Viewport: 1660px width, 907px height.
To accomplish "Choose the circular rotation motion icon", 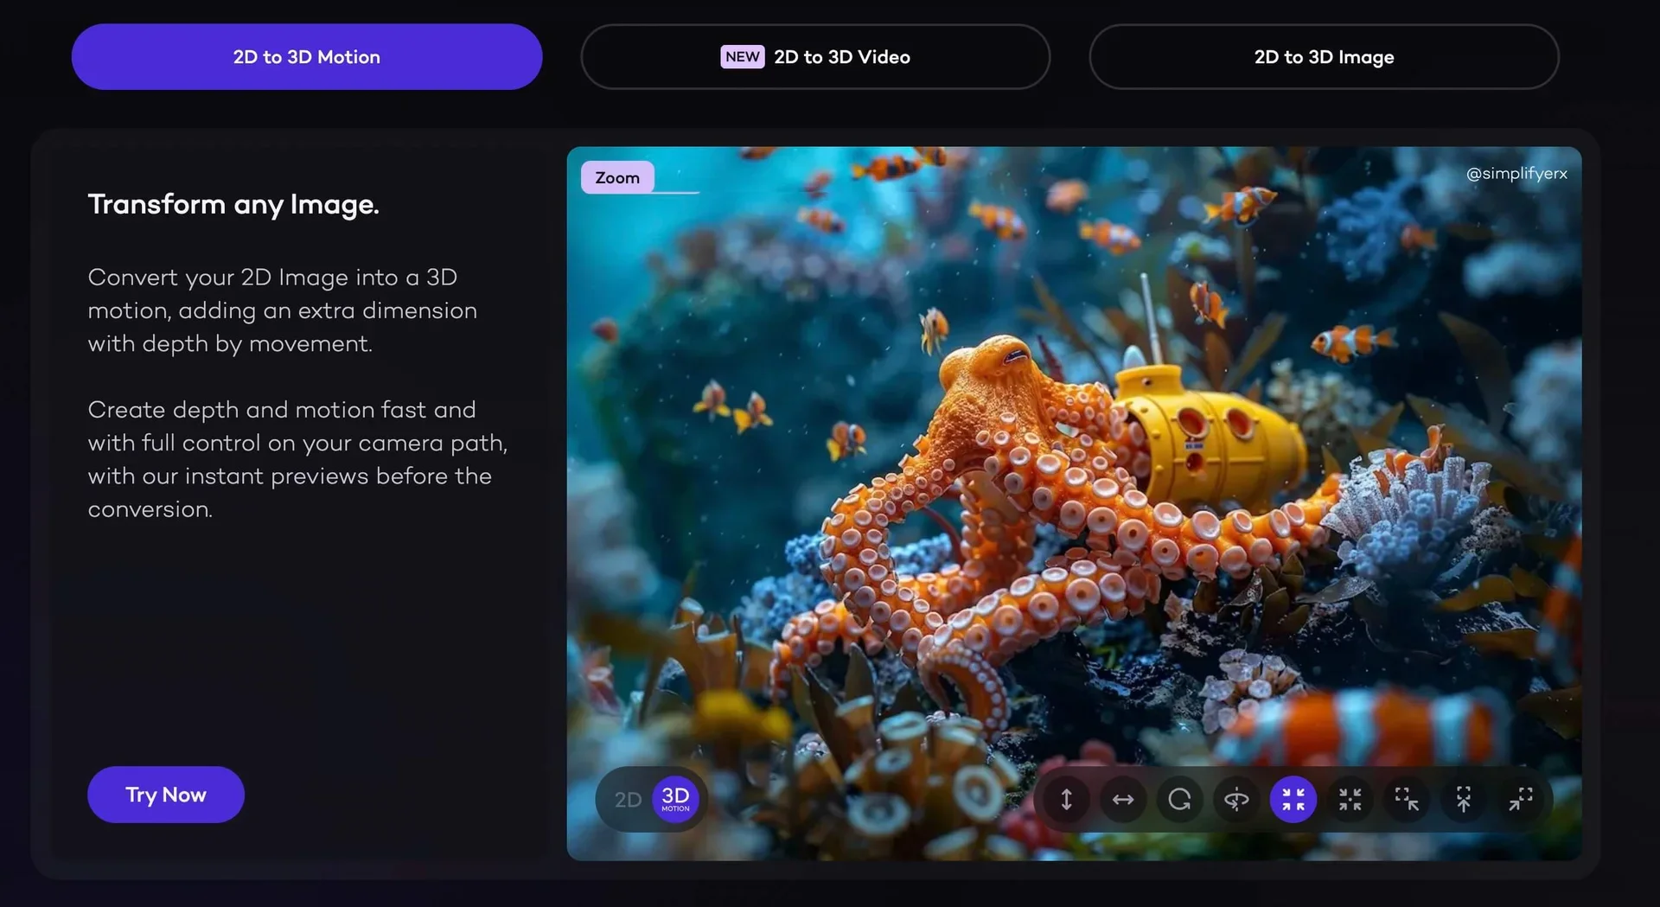I will 1180,799.
